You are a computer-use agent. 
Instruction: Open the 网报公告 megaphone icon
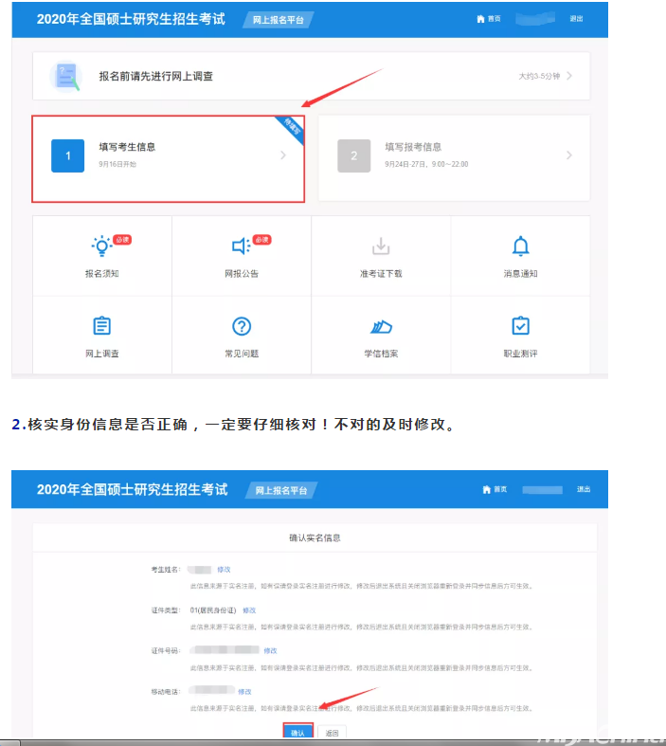click(x=242, y=246)
